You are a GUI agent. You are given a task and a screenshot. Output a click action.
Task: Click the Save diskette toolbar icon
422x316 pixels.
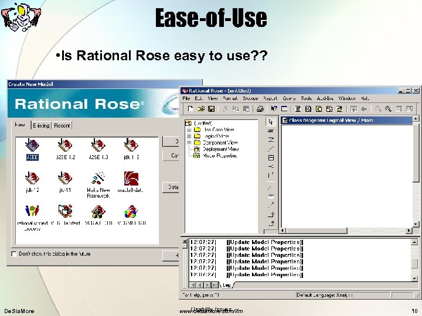click(x=212, y=109)
